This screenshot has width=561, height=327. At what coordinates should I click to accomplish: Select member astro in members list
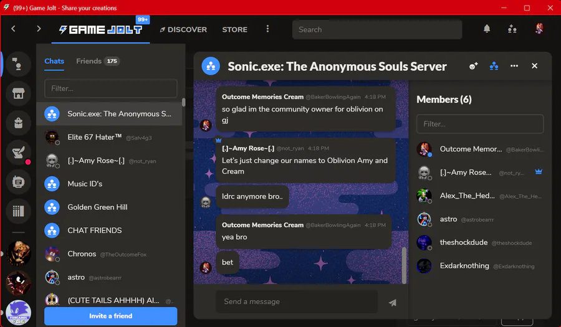click(x=480, y=219)
